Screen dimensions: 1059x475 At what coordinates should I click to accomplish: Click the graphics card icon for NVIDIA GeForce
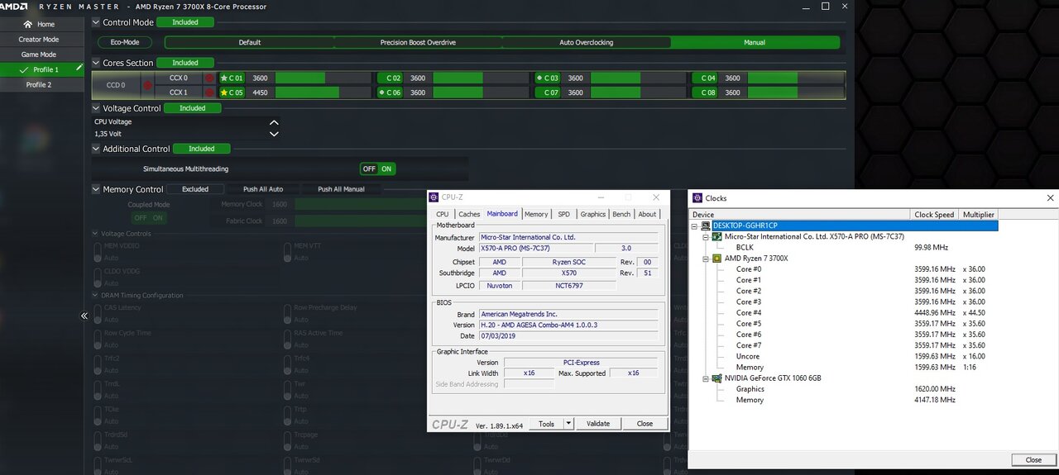717,378
